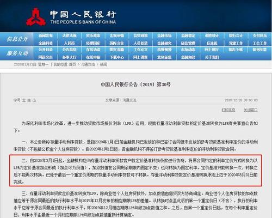The image size is (272, 218).
Task: Click 沟通交流 in the breadcrumb
Action: [88, 64]
